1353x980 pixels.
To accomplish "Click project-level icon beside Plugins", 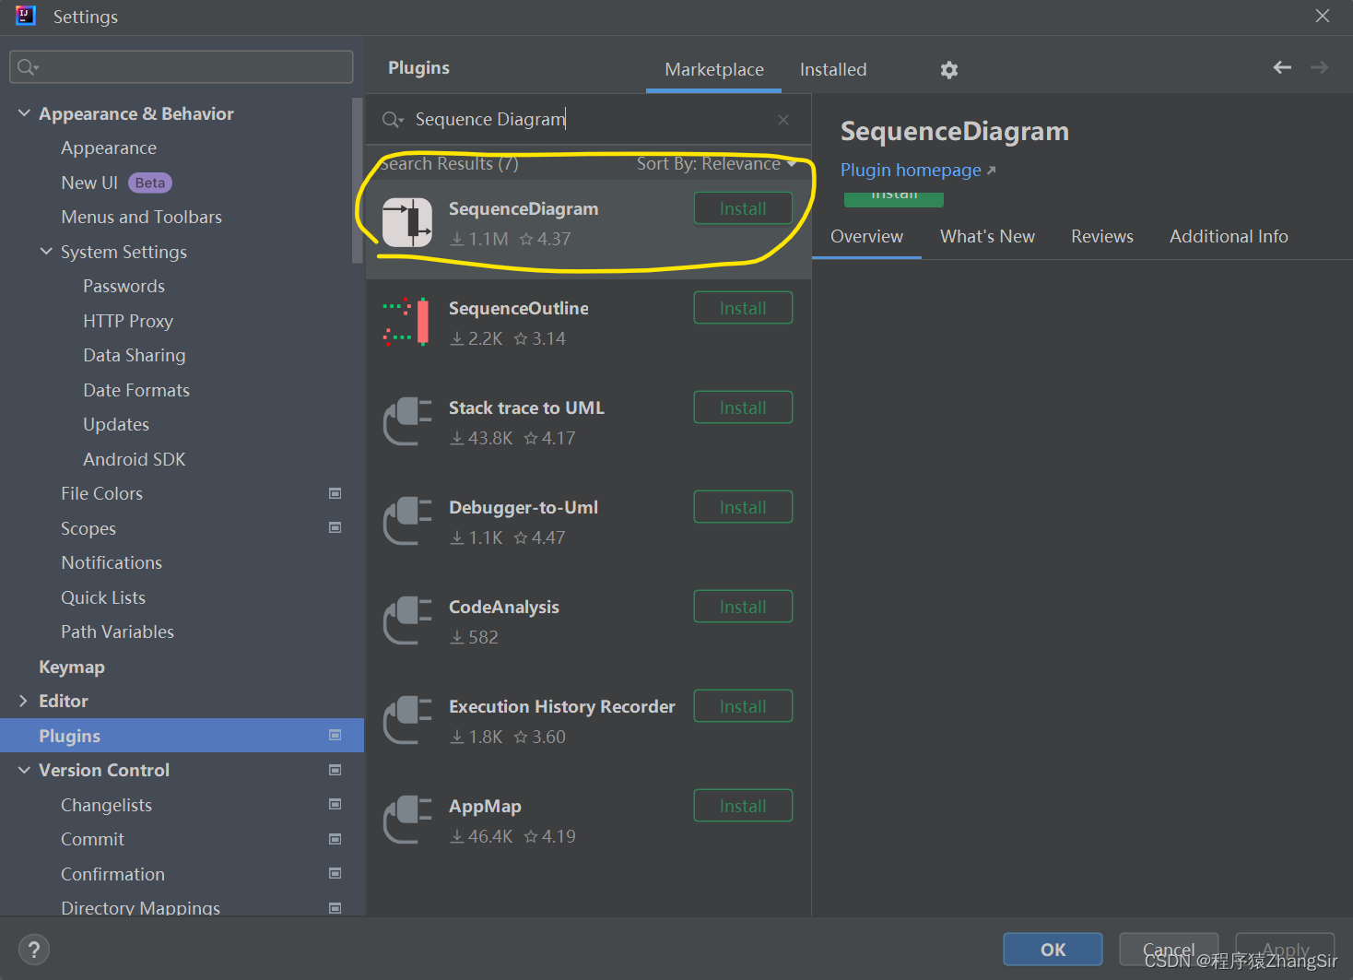I will coord(335,735).
